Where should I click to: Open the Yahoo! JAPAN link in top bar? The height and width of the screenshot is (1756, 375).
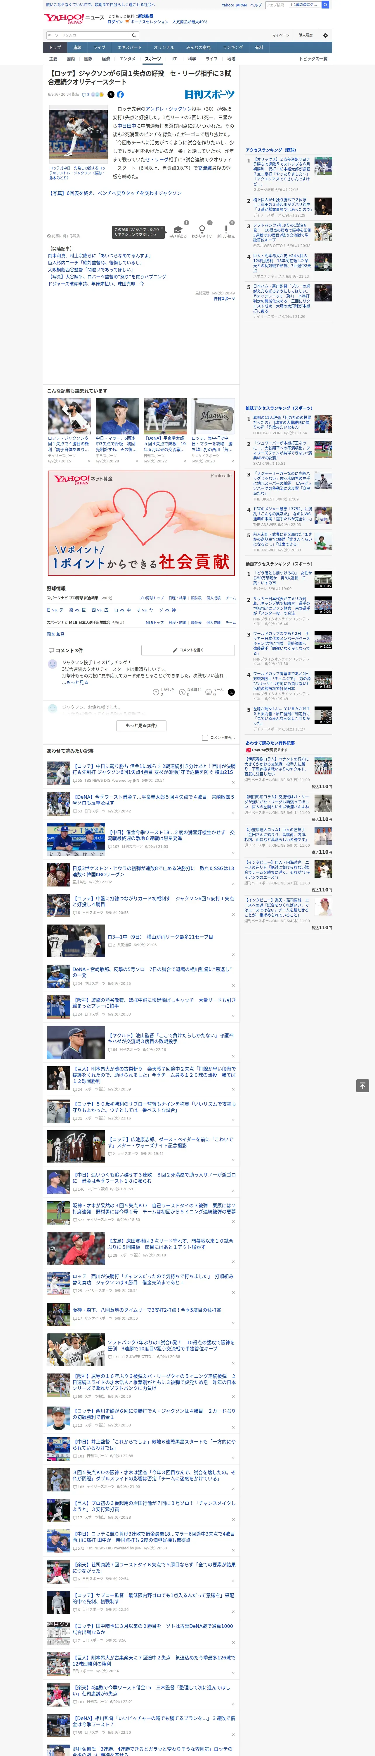click(x=234, y=5)
